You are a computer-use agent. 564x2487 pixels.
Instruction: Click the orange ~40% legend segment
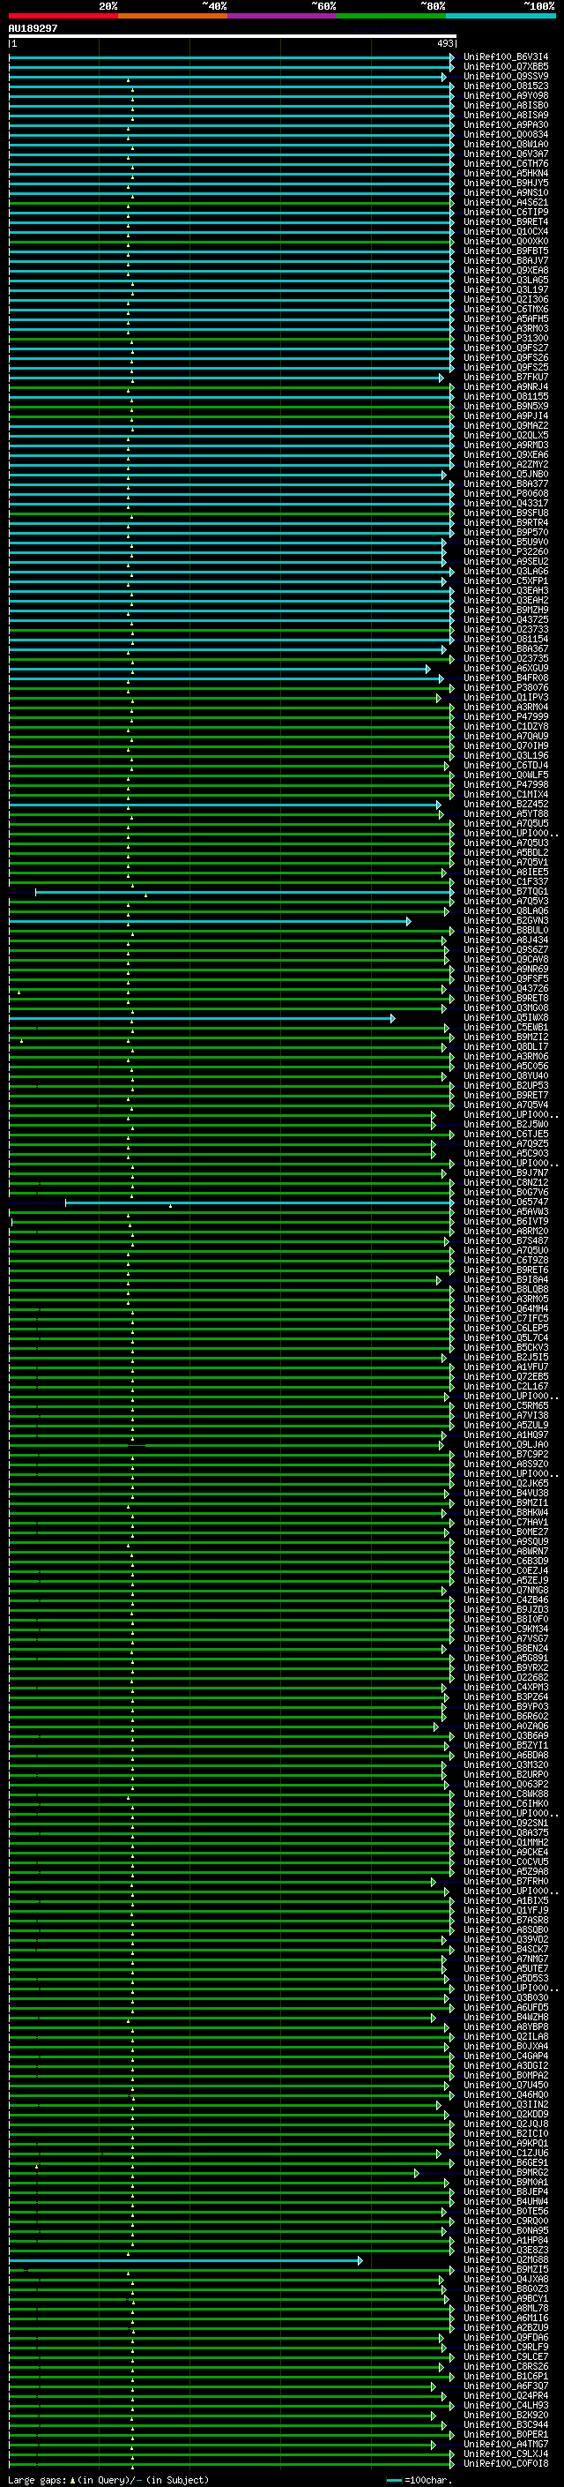pos(173,17)
